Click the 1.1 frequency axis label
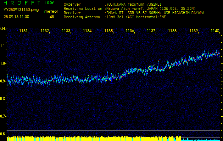This screenshot has height=141, width=223. [3, 46]
